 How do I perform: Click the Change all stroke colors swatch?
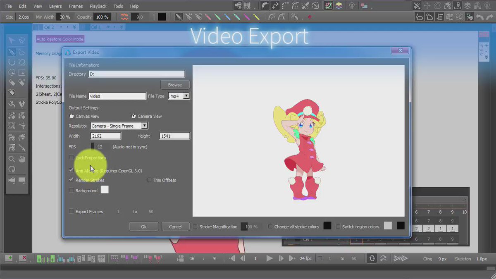point(327,226)
